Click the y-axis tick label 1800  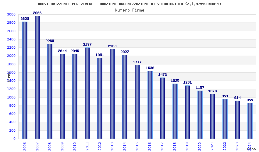(11, 64)
